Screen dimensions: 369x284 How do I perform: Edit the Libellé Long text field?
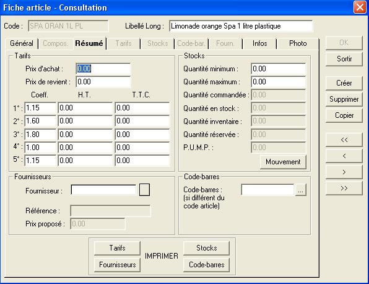[x=241, y=26]
